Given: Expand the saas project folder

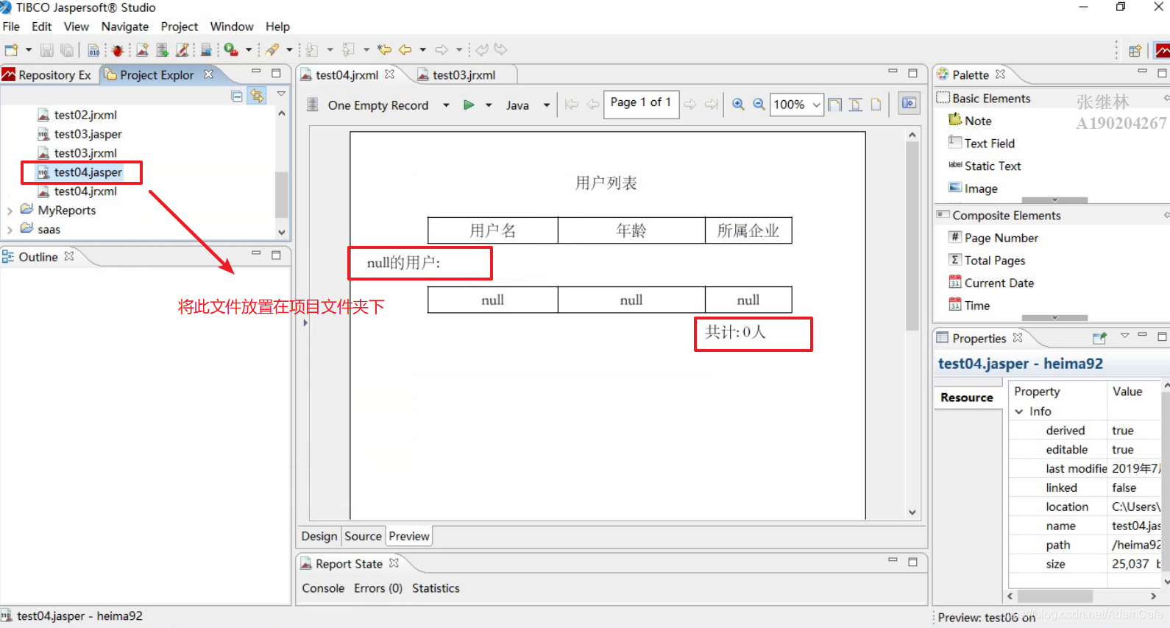Looking at the screenshot, I should coord(10,230).
